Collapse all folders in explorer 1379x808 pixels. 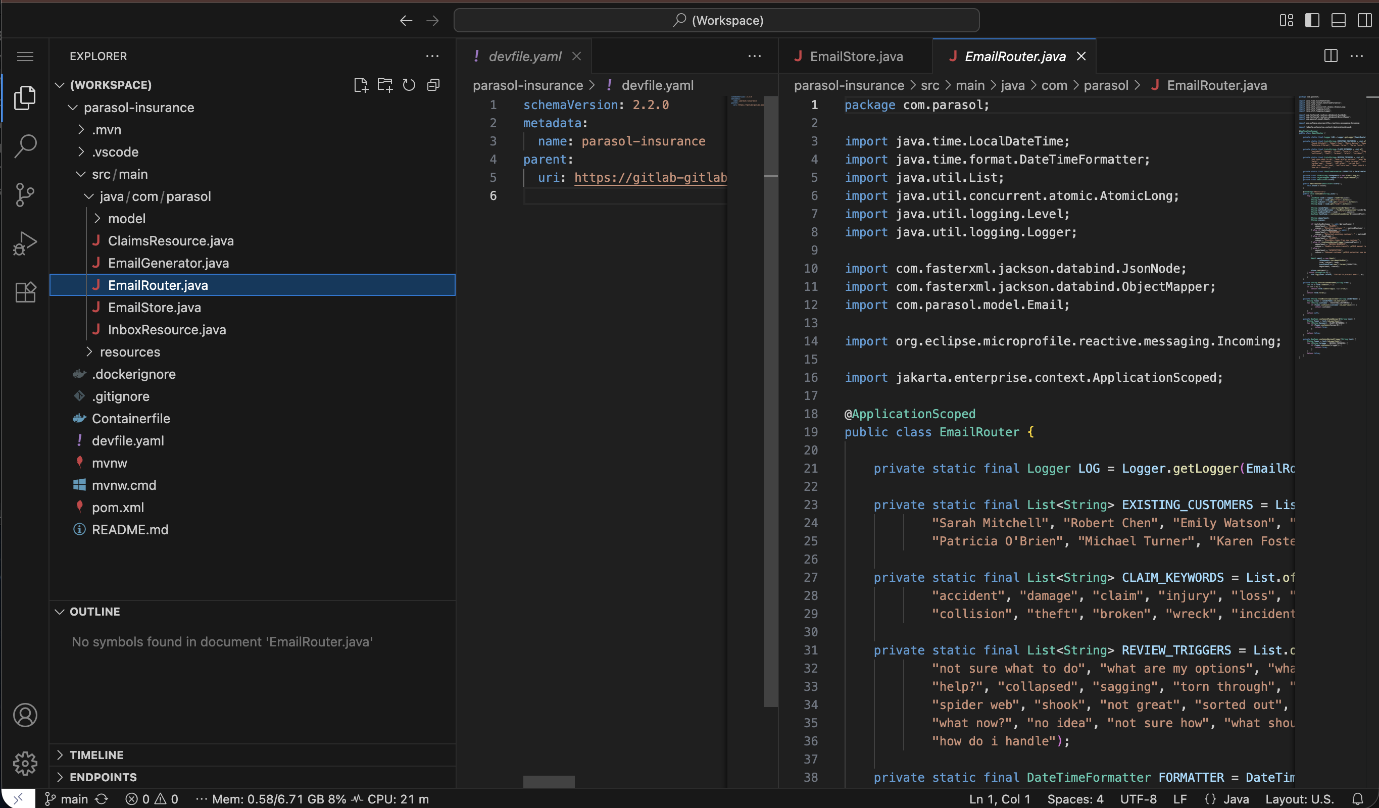[x=433, y=85]
